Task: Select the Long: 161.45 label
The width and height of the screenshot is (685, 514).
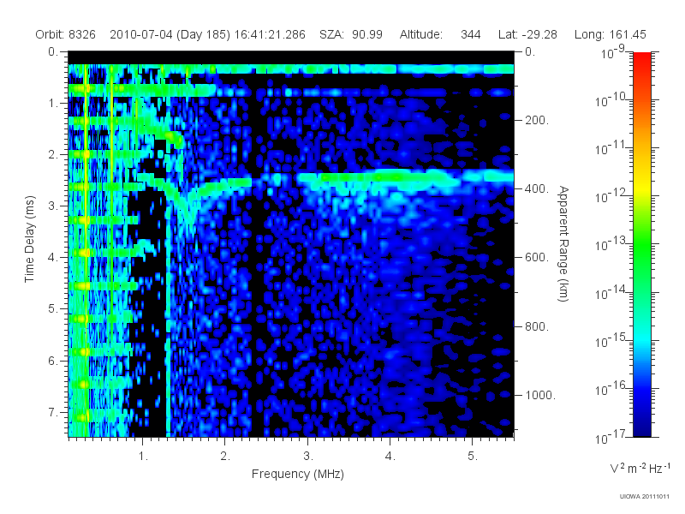Action: (x=610, y=34)
